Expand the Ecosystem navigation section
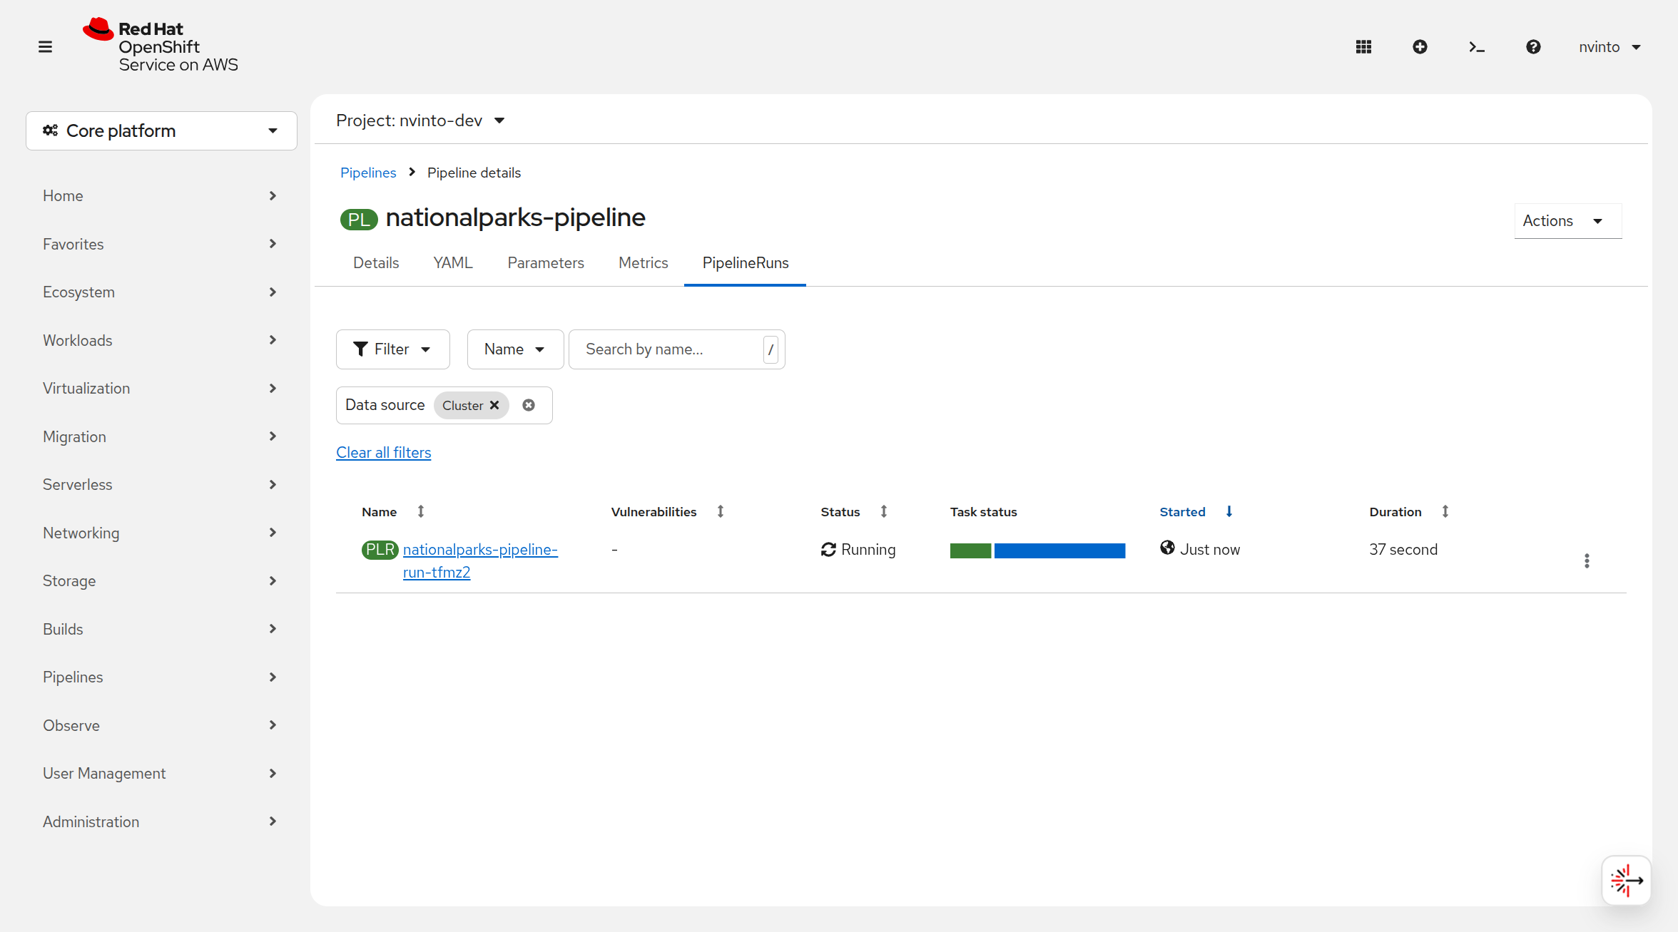Screen dimensions: 1678x932 [x=161, y=292]
